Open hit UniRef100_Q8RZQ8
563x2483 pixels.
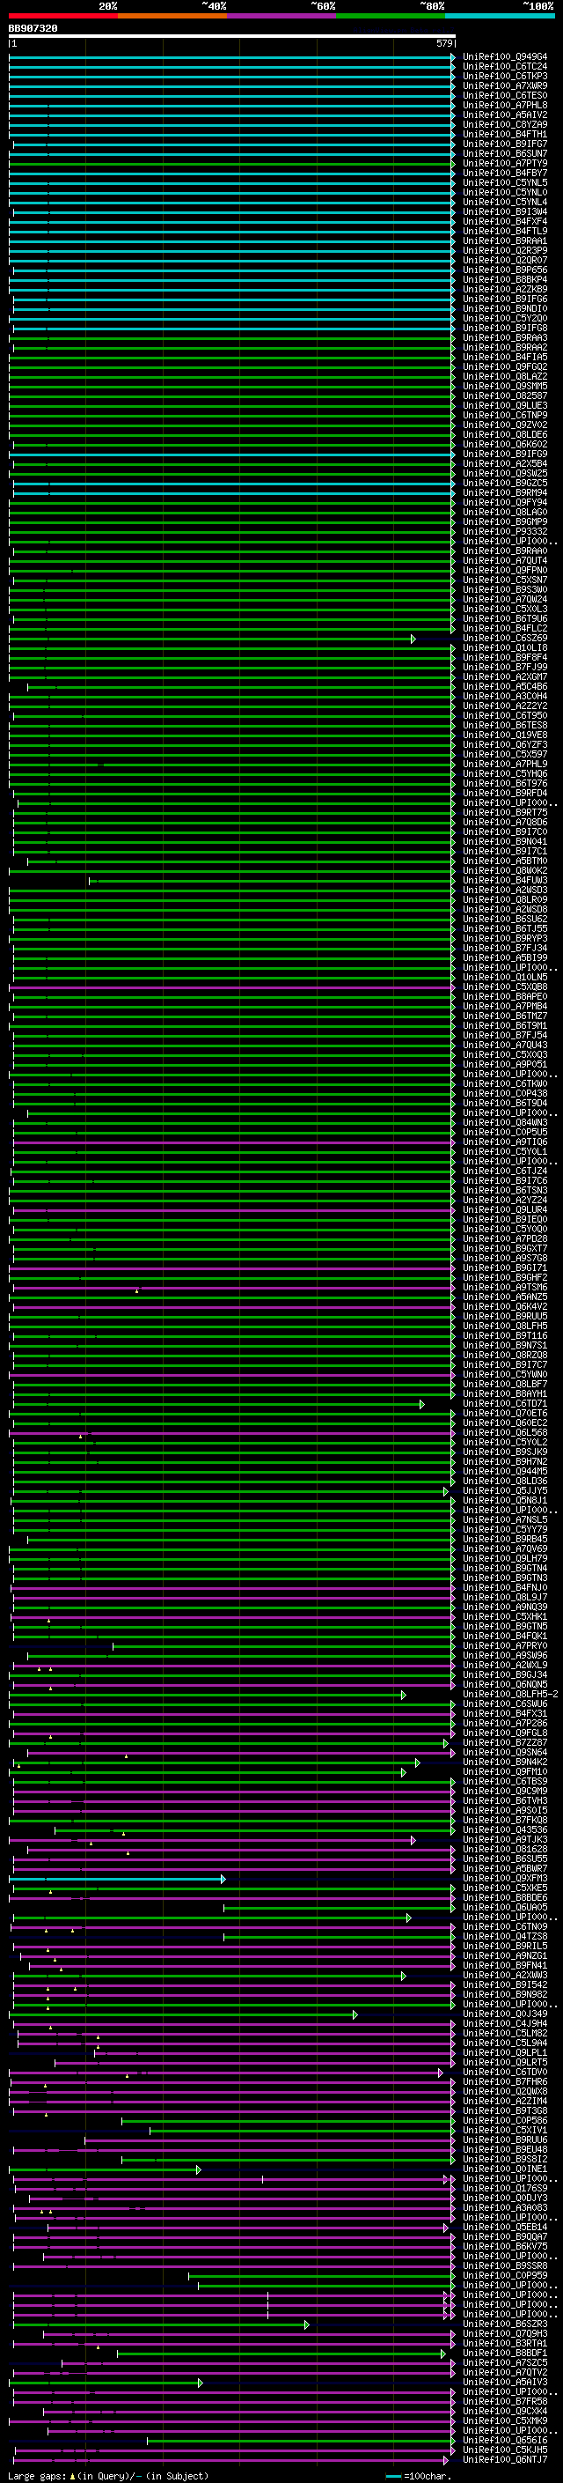point(505,1356)
